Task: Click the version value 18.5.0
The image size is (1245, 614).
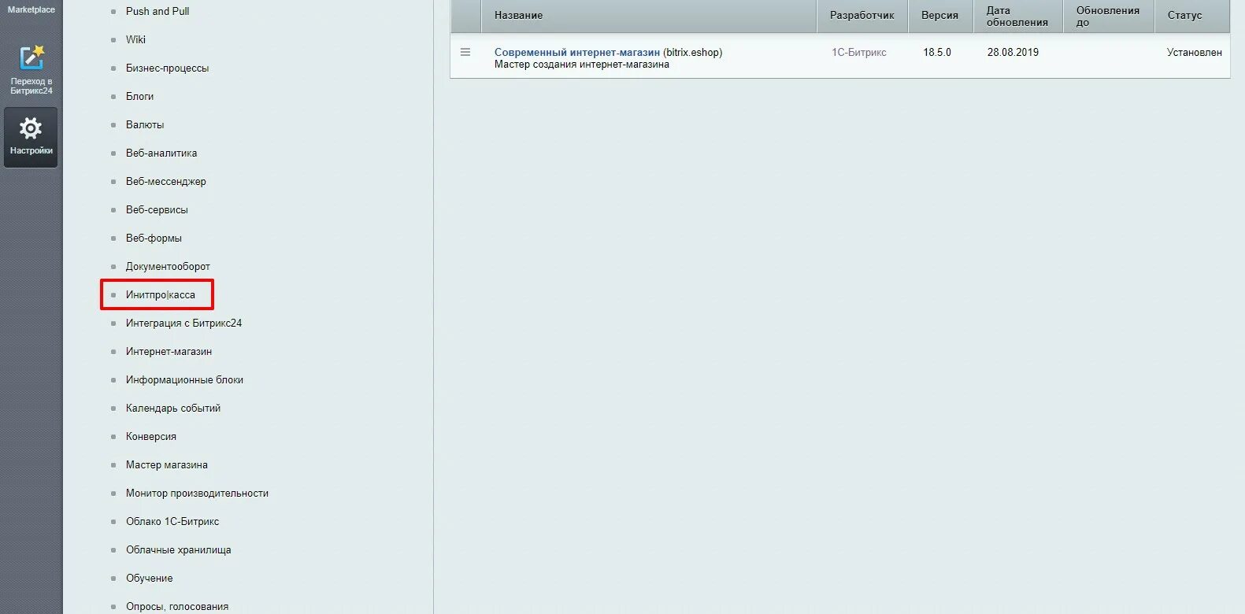Action: [937, 52]
